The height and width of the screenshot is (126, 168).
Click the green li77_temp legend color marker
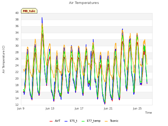click(x=83, y=121)
